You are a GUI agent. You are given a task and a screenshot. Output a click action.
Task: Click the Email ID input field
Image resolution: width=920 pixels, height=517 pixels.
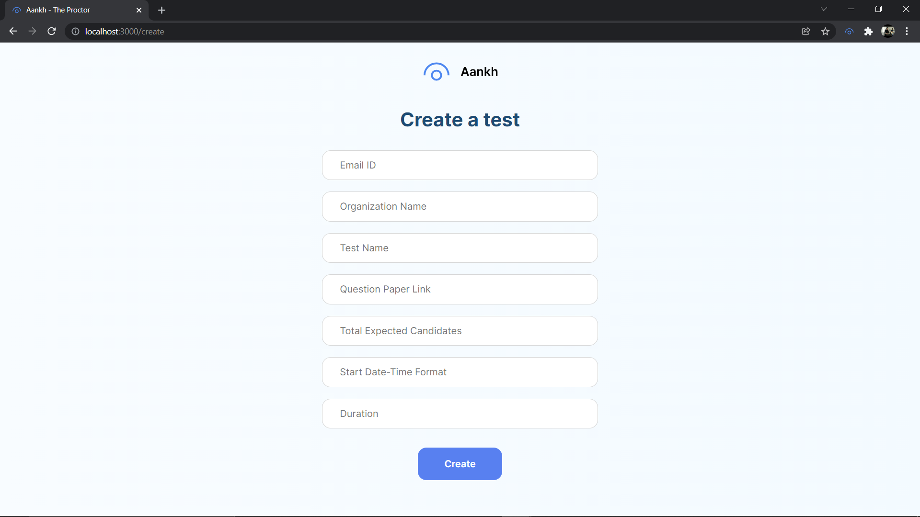coord(460,165)
